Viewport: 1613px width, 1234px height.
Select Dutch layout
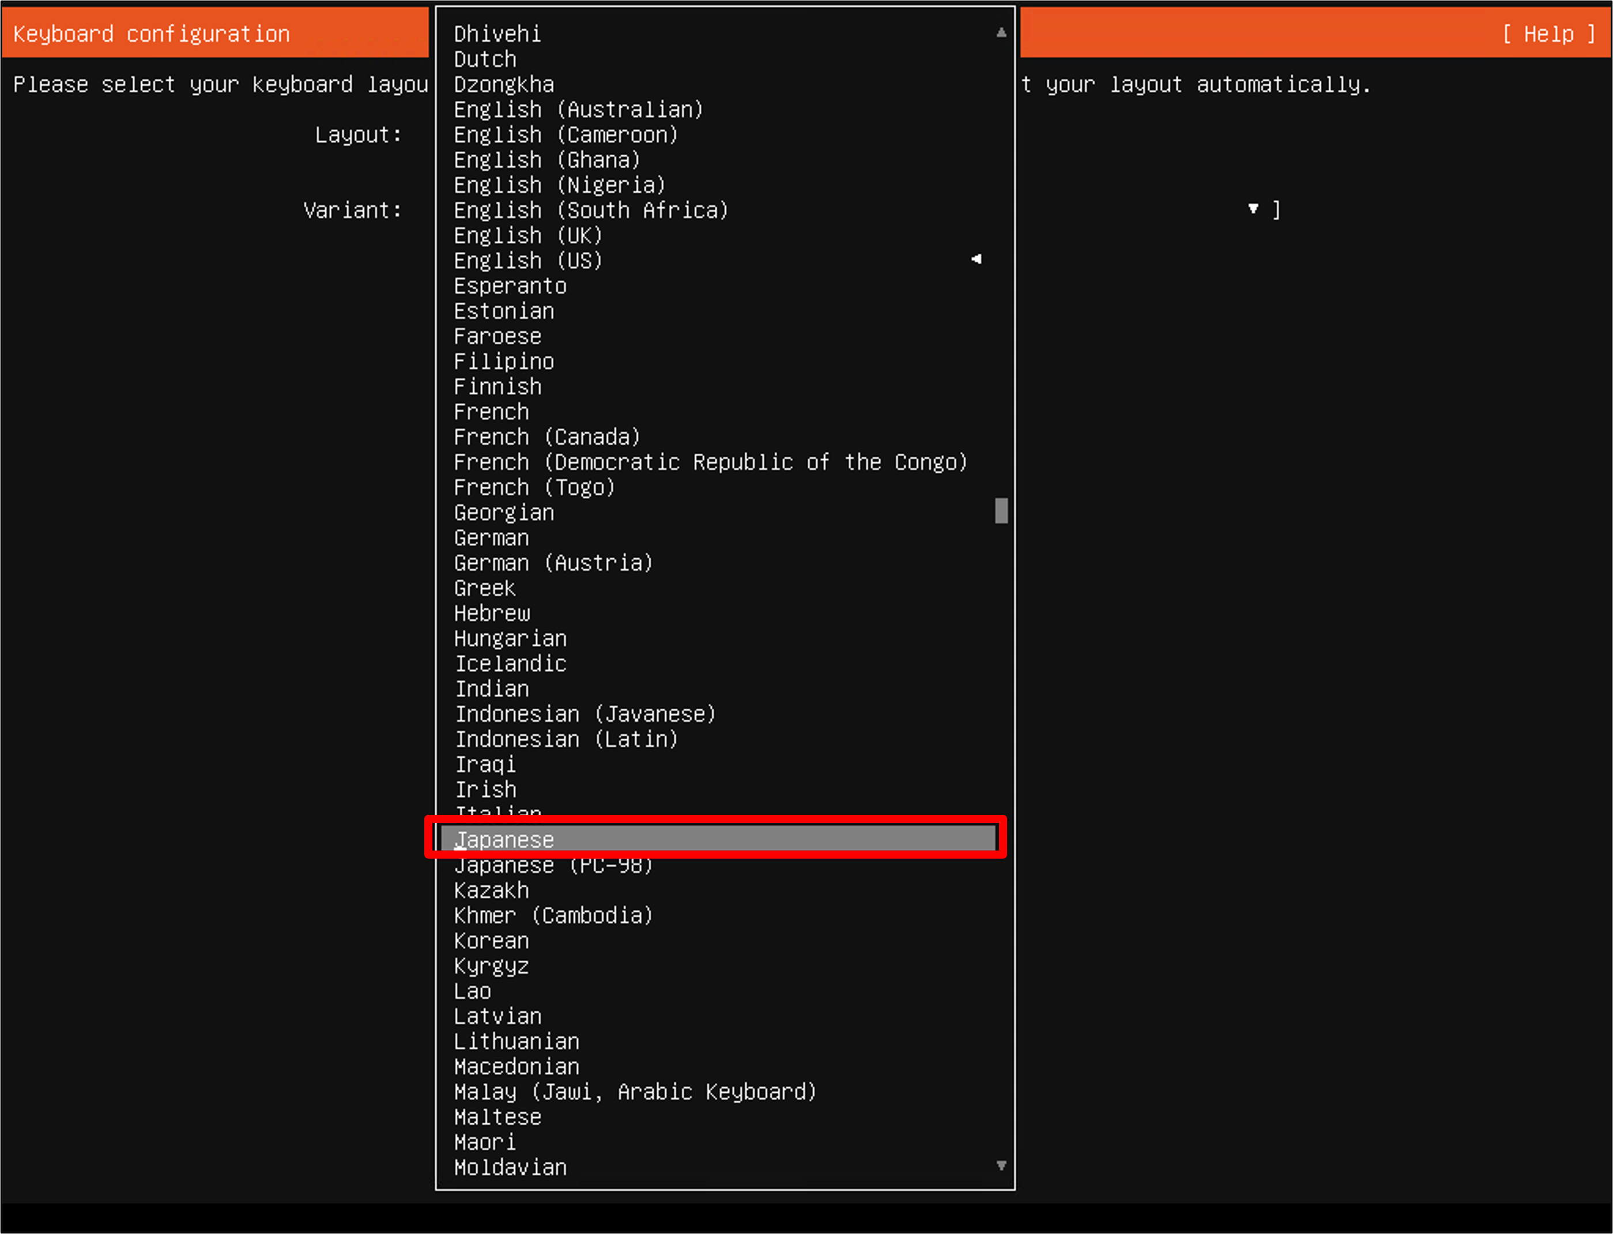(x=485, y=59)
